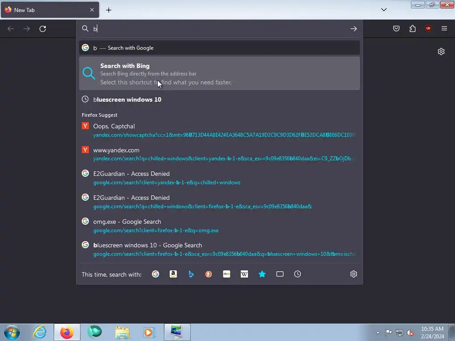Search this time with Amazon icon

pyautogui.click(x=173, y=274)
